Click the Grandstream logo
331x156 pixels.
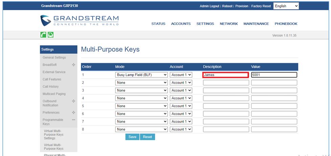79,21
